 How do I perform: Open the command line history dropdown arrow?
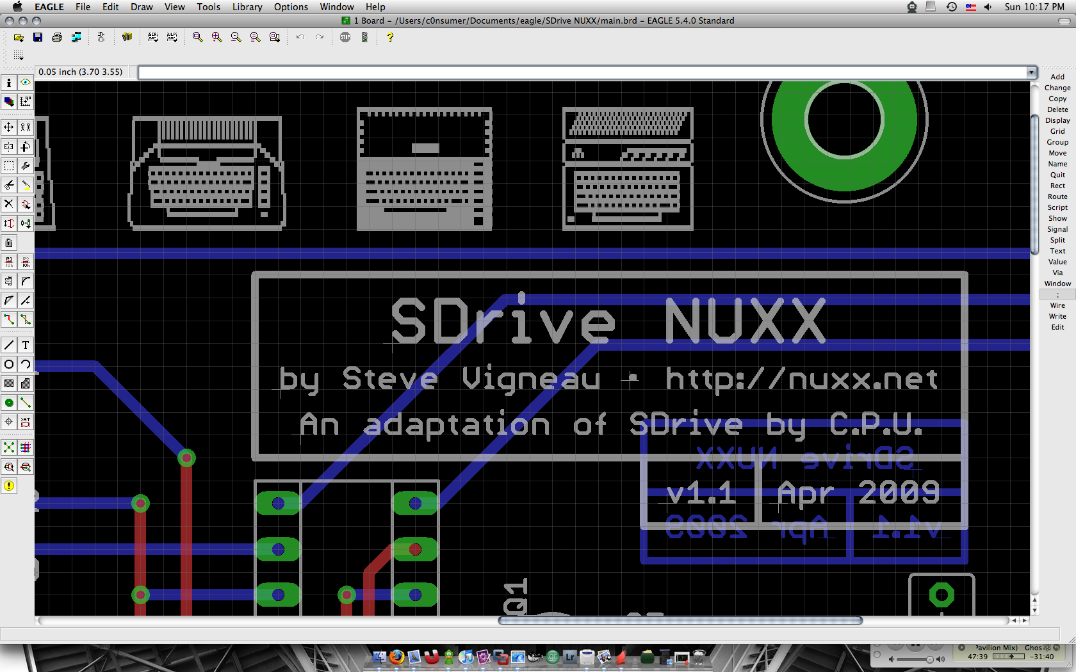point(1032,72)
